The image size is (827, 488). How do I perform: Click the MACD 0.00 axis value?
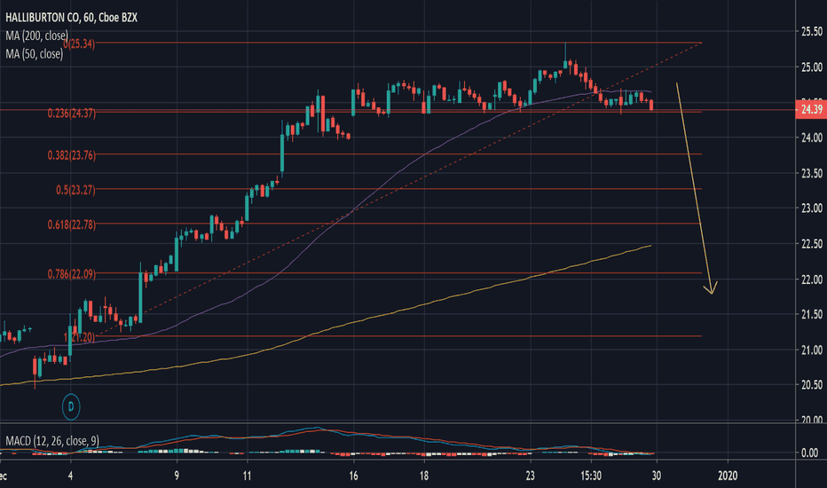click(809, 453)
